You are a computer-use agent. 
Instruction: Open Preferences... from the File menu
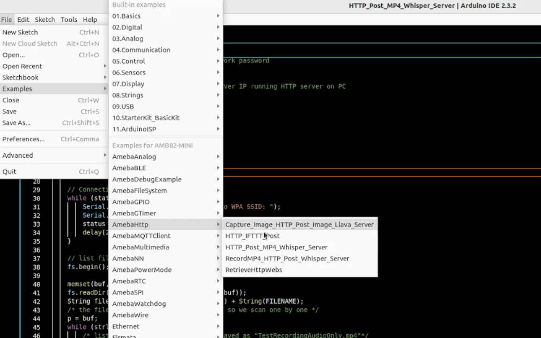(x=23, y=139)
